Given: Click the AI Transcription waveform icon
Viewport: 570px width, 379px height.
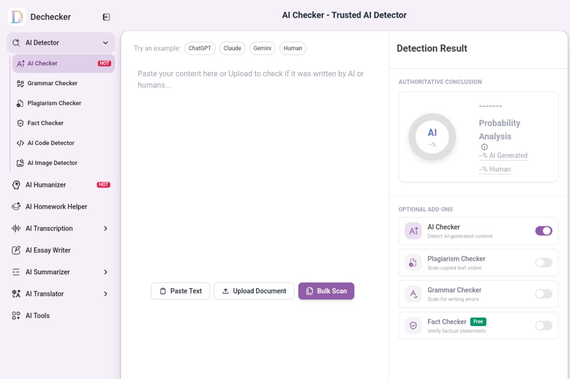Looking at the screenshot, I should coord(16,228).
